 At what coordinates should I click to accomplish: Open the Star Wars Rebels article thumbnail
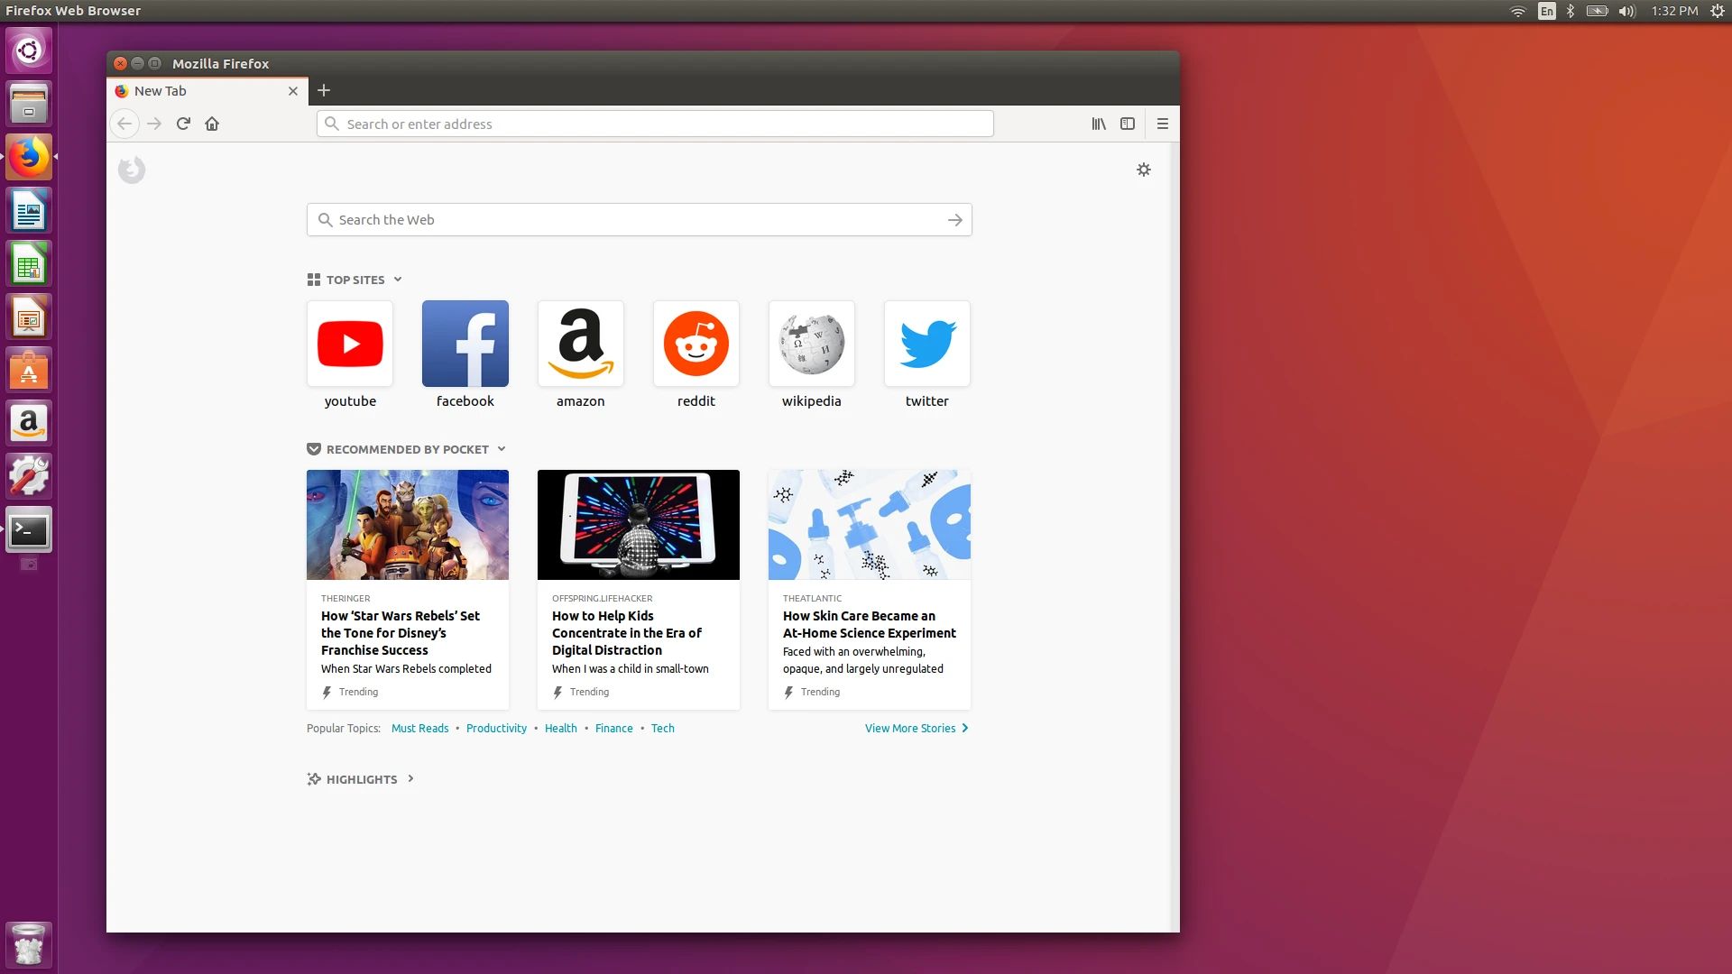[408, 525]
